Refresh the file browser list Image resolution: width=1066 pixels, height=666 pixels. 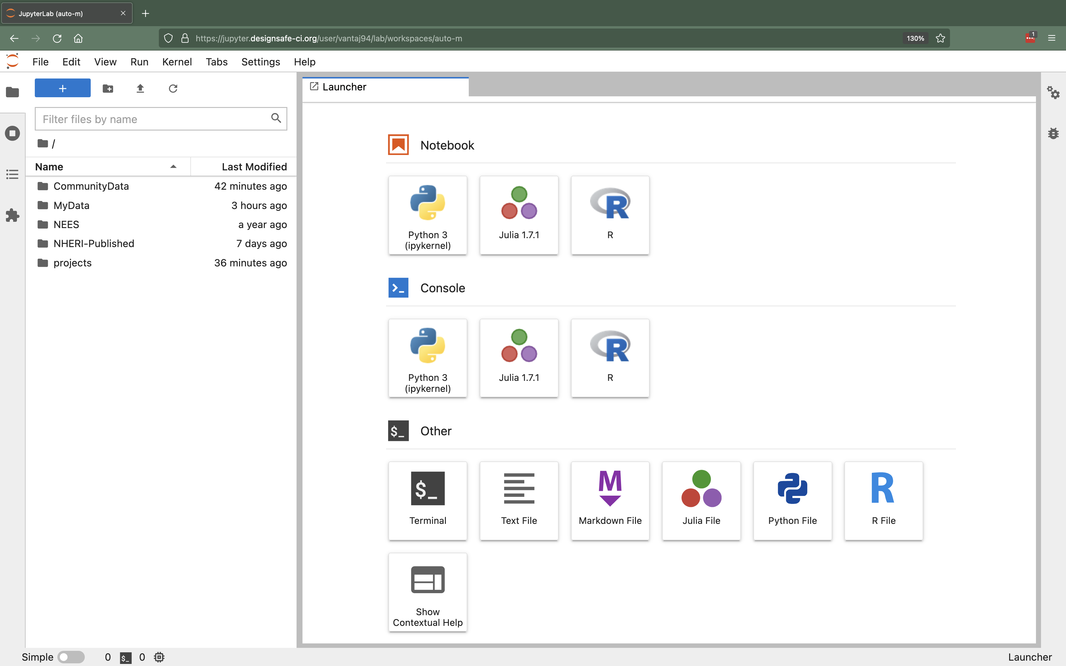click(x=173, y=89)
